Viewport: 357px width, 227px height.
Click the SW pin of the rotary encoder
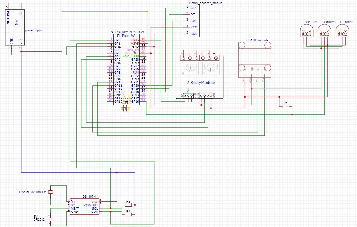click(x=193, y=21)
